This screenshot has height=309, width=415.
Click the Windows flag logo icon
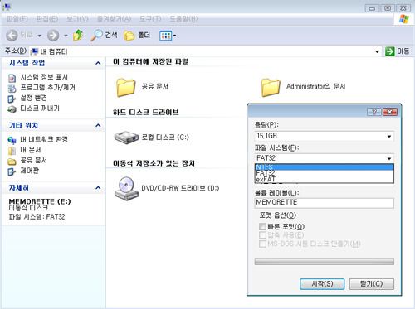(x=404, y=19)
